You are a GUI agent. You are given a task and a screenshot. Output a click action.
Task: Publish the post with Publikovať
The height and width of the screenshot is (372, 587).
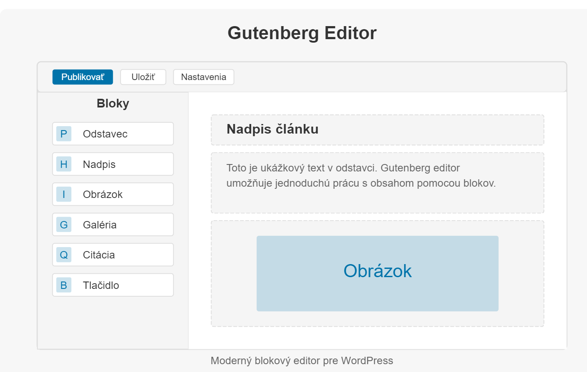[83, 77]
